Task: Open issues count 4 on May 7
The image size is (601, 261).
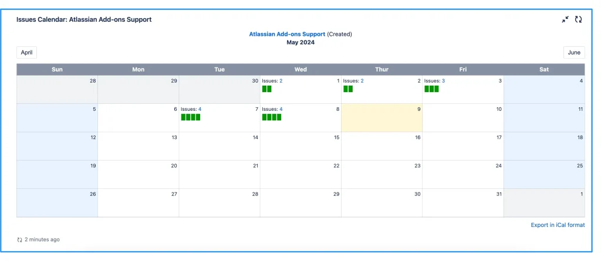Action: click(x=200, y=109)
